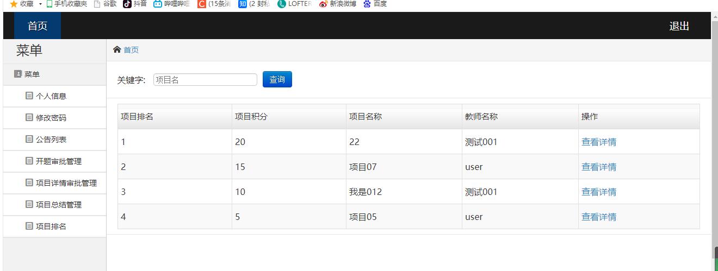Click the icon beside 公告列表

pyautogui.click(x=29, y=139)
